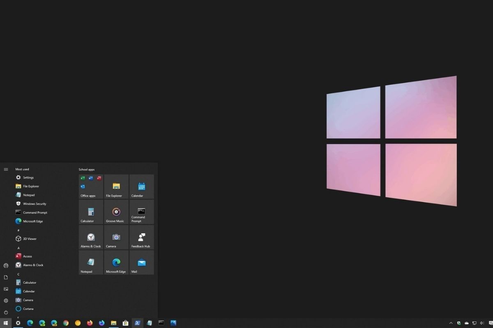Screen dimensions: 493x328
Task: Launch Chrome Canary from the taskbar
Action: 78,323
